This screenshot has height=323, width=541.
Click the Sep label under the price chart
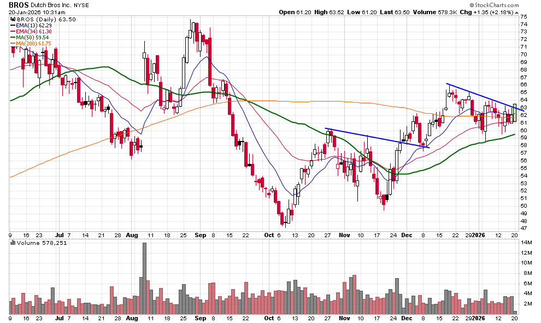pyautogui.click(x=201, y=236)
